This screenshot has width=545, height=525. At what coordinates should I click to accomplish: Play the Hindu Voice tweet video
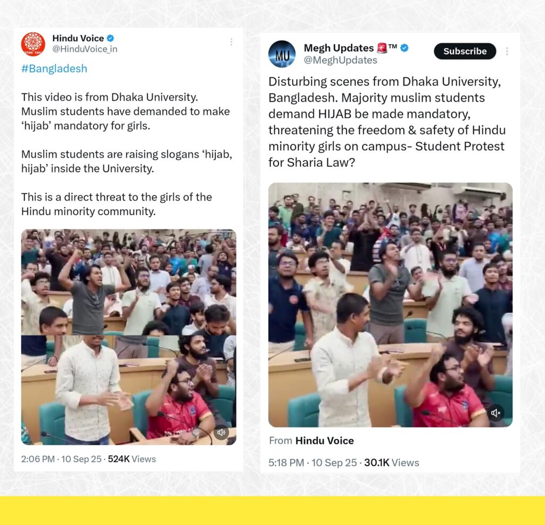click(129, 337)
